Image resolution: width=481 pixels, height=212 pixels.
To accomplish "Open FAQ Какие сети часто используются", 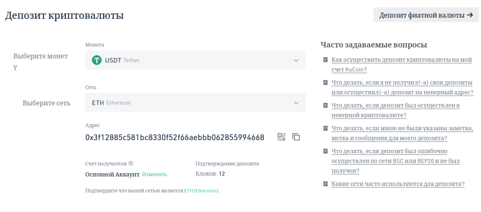I will coord(398,184).
